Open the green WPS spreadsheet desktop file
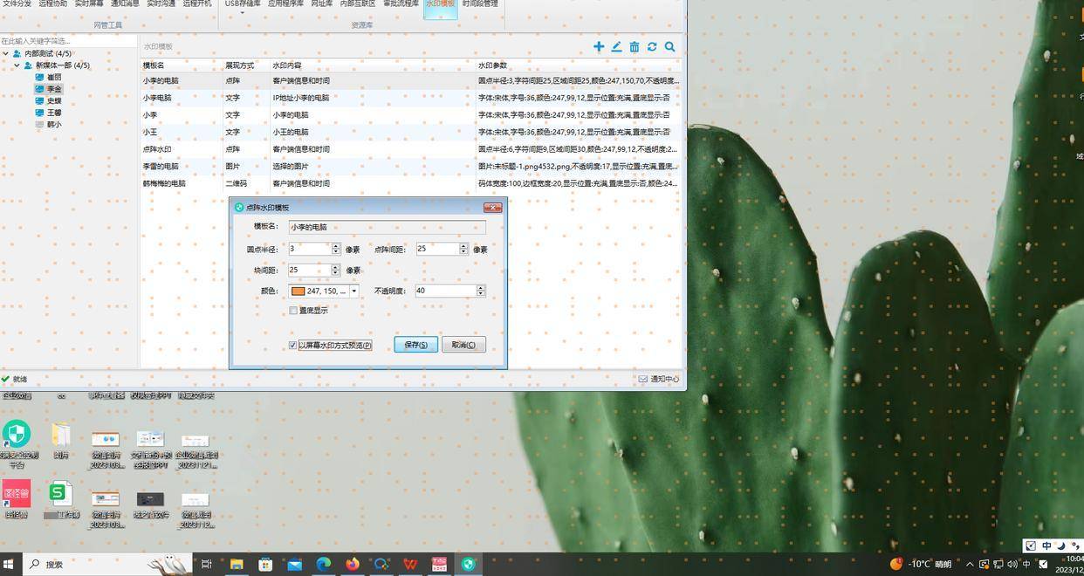Image resolution: width=1084 pixels, height=576 pixels. pos(58,494)
